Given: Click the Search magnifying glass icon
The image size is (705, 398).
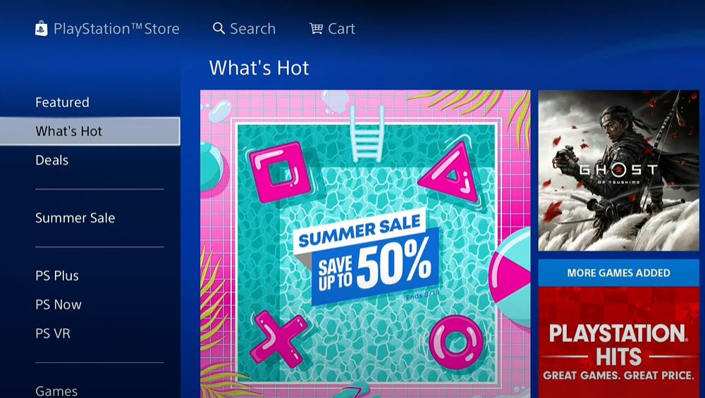Looking at the screenshot, I should (x=219, y=28).
